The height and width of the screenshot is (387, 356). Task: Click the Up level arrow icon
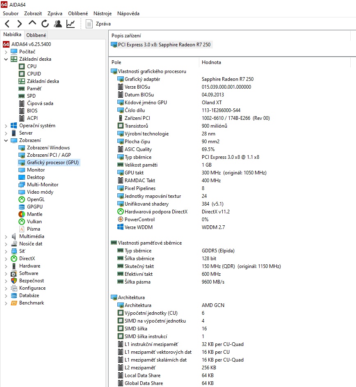[x=32, y=24]
